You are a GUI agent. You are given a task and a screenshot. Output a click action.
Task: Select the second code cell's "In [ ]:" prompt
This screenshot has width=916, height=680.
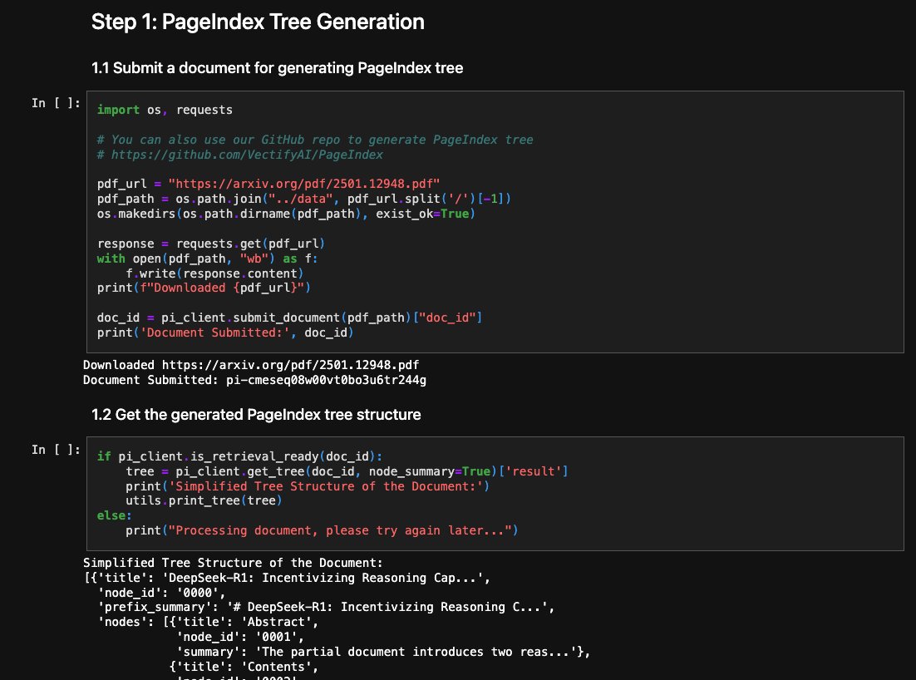pos(56,450)
